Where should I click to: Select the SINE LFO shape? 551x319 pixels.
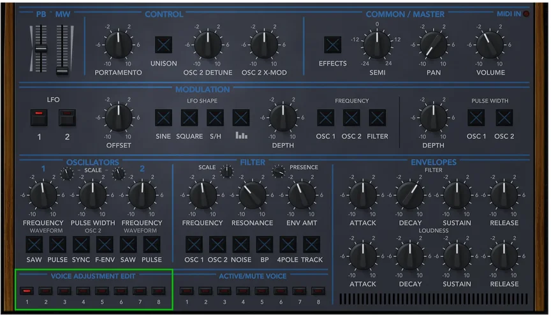[164, 117]
